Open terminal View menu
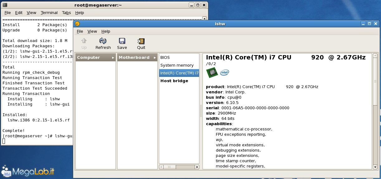The image size is (381, 179). [x=31, y=13]
